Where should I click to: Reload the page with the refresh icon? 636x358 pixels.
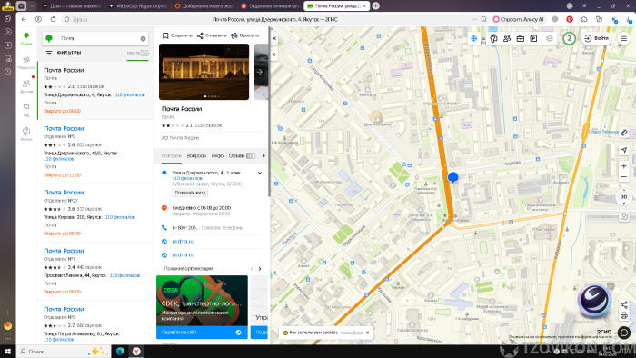53,19
